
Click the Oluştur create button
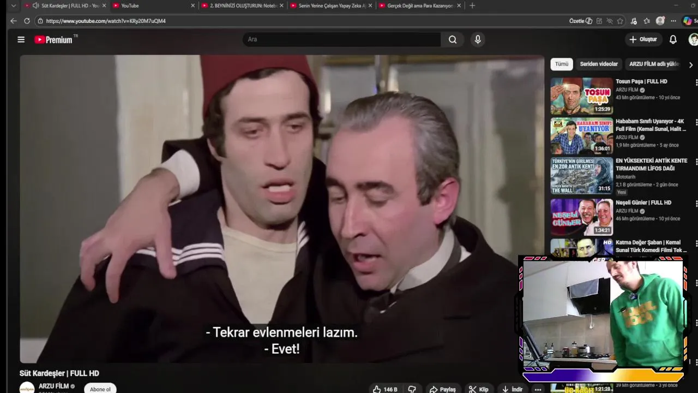[643, 39]
